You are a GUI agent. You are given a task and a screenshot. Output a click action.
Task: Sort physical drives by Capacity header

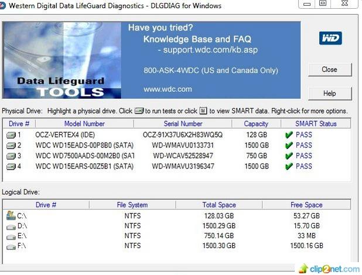pyautogui.click(x=256, y=123)
